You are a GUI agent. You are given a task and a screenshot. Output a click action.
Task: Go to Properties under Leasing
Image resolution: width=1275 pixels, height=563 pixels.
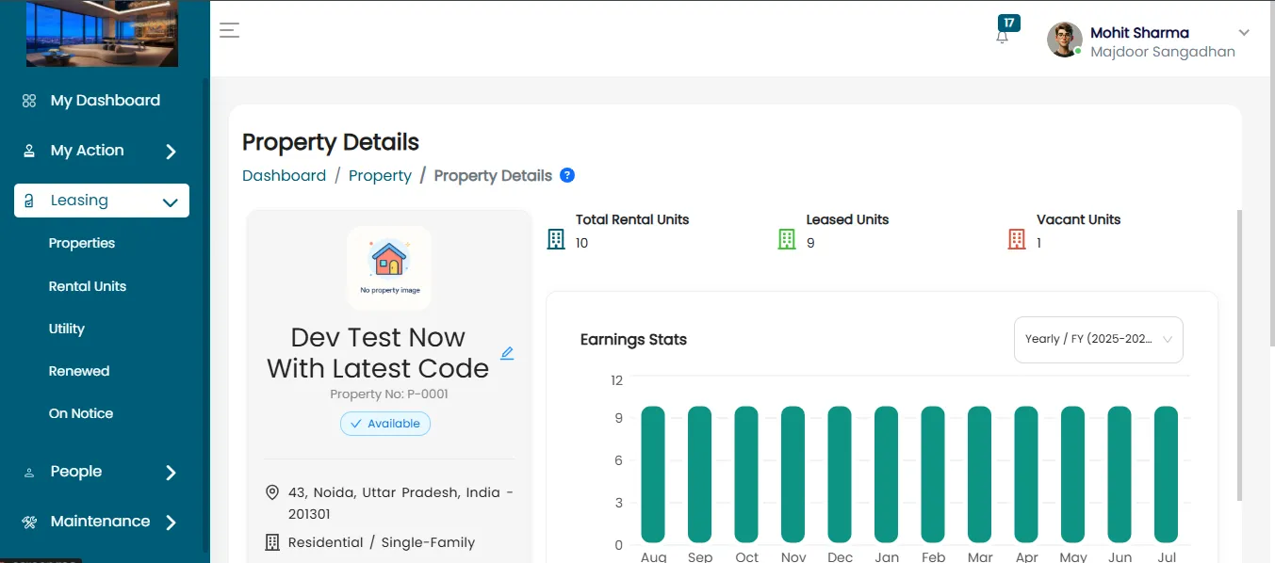click(x=82, y=243)
